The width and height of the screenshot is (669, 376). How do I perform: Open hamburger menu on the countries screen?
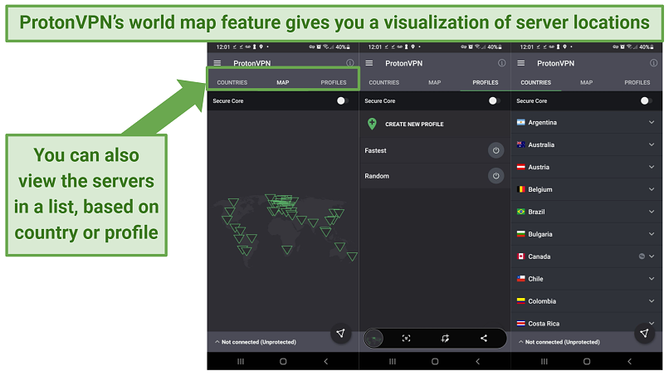click(521, 63)
